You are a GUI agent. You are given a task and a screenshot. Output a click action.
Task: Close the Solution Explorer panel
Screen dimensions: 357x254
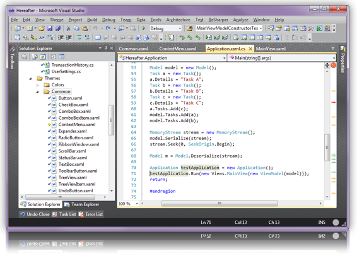click(112, 48)
